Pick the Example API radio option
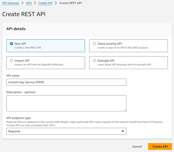 [94, 61]
